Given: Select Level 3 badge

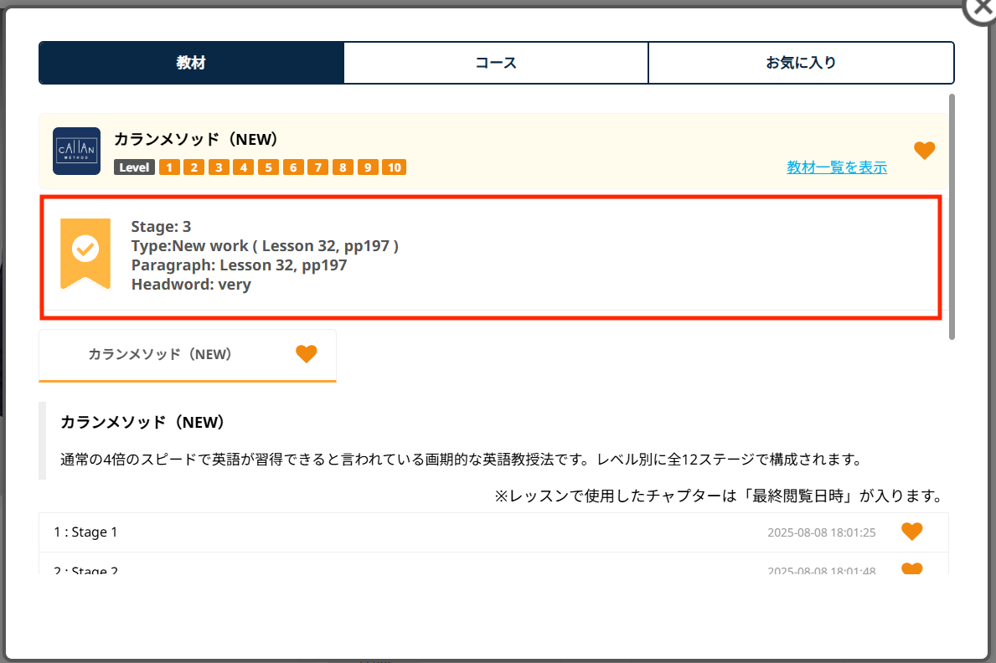Looking at the screenshot, I should point(219,167).
